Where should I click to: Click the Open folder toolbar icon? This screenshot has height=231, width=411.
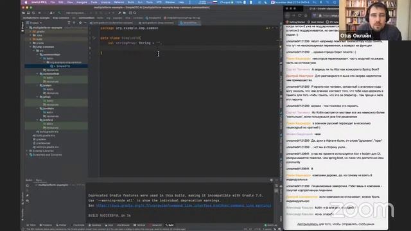tap(24, 13)
